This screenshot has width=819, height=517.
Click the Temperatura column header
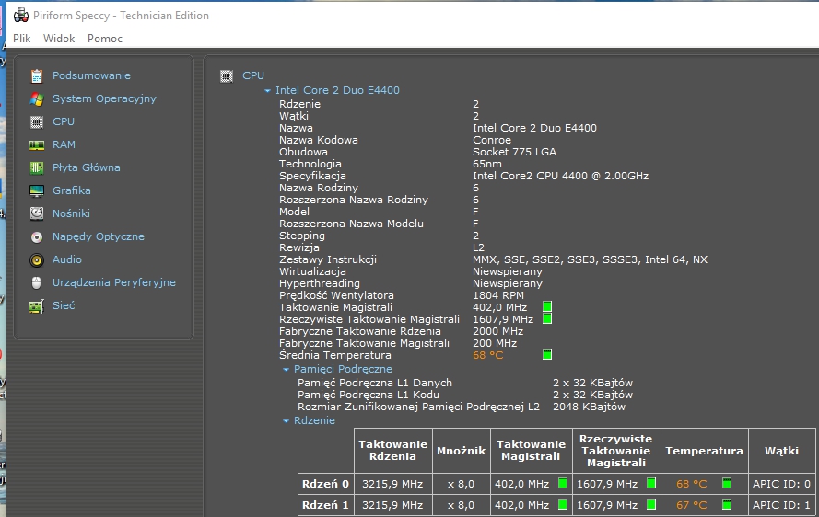(x=704, y=451)
